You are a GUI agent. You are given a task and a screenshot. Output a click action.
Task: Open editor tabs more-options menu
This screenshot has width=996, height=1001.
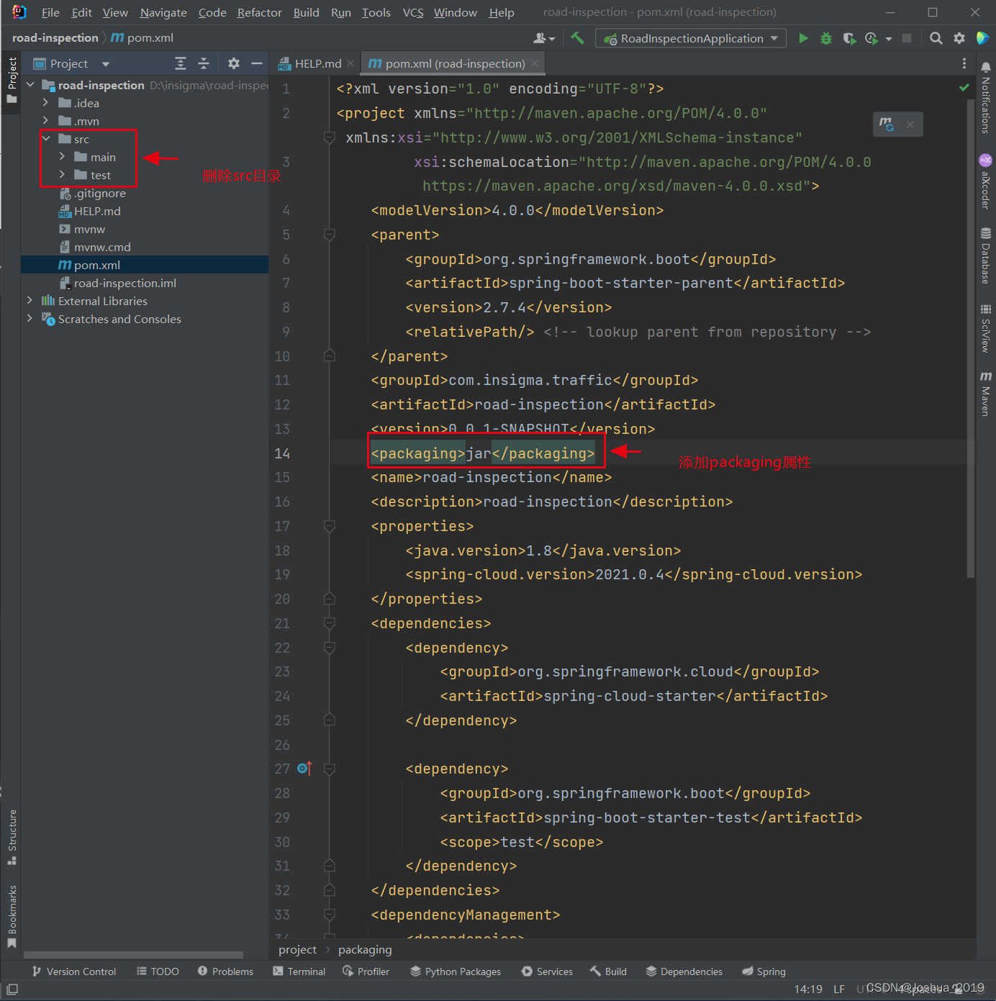pos(964,63)
